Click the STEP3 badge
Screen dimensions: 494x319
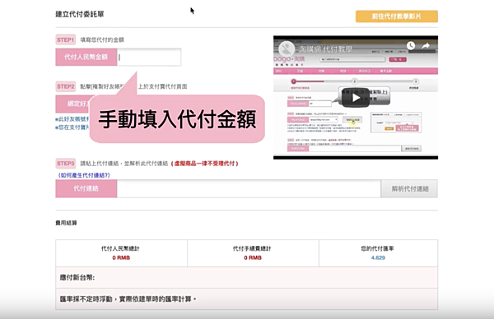(x=66, y=164)
